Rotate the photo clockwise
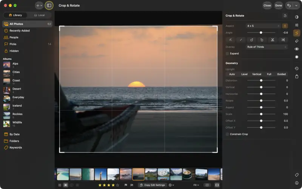 [x=251, y=40]
